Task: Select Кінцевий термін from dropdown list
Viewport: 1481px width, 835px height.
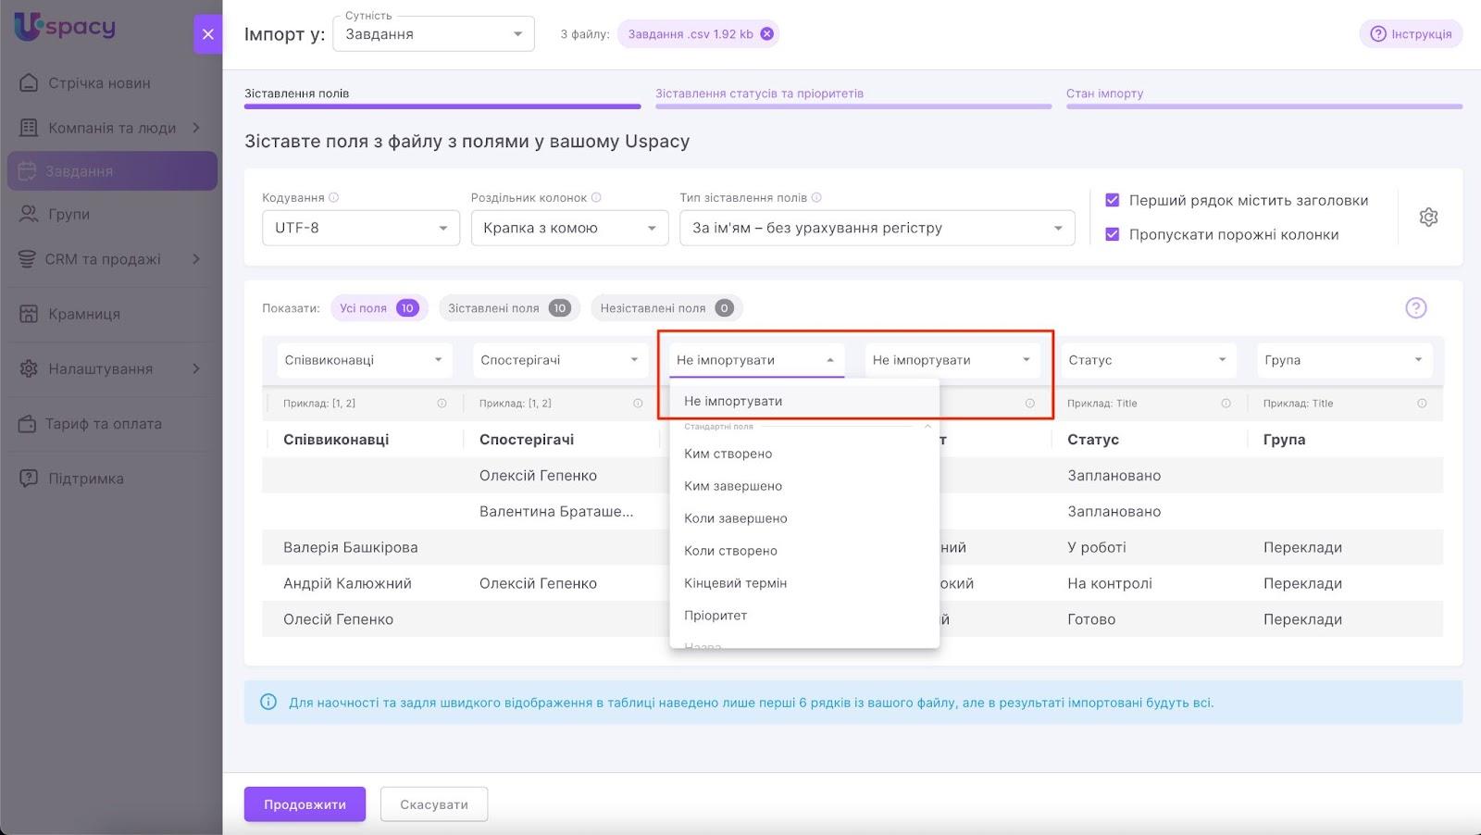Action: pyautogui.click(x=735, y=583)
